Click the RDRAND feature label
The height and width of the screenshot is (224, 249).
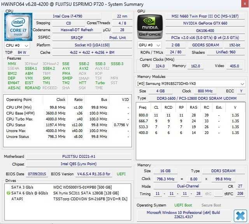point(33,88)
